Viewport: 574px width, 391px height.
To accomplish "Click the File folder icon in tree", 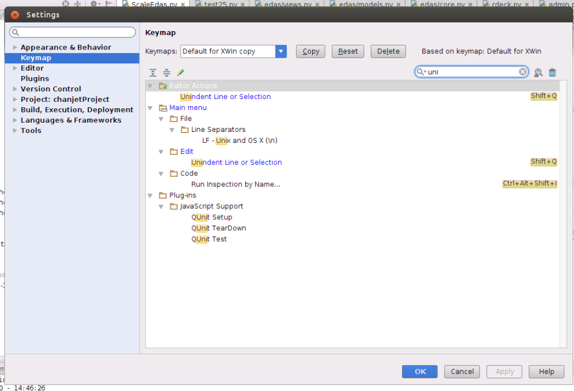I will (x=174, y=119).
